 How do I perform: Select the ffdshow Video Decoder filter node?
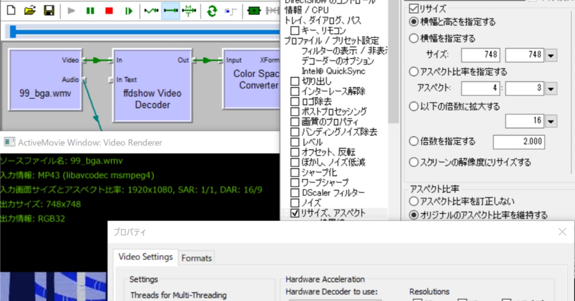(x=152, y=86)
